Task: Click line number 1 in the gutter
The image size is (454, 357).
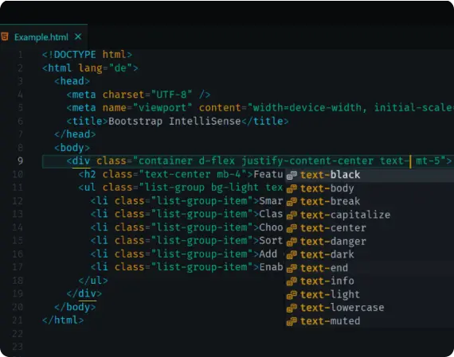Action: coord(20,55)
